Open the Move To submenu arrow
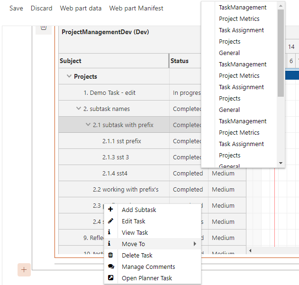Screen dimensions: 299x285 (x=195, y=244)
